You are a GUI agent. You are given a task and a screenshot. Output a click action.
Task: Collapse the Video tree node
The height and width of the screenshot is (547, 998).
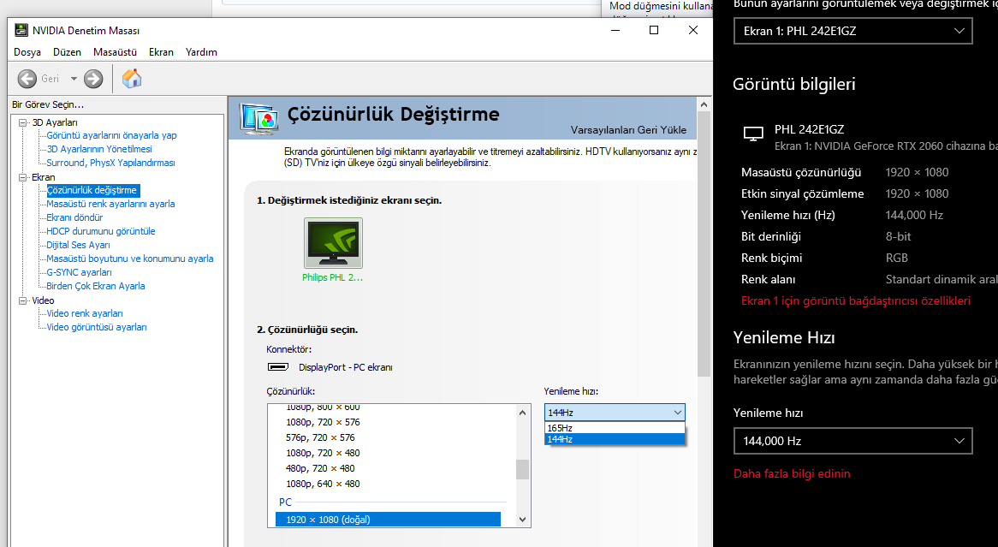click(x=23, y=300)
